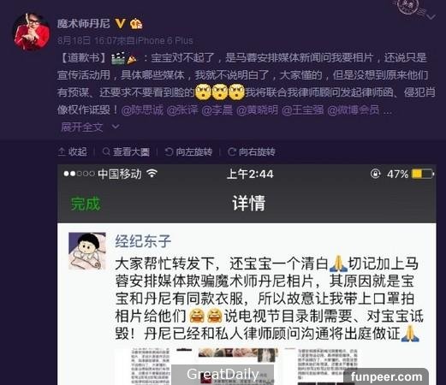The height and width of the screenshot is (385, 446).
Task: Click the 魔术师丹尼 username
Action: (83, 24)
